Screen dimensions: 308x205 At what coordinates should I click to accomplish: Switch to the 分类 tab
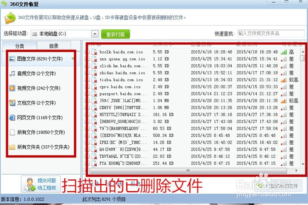[20, 45]
